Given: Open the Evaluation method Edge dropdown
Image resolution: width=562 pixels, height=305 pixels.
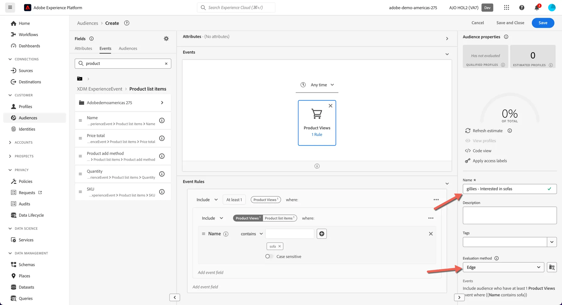Looking at the screenshot, I should coord(503,267).
